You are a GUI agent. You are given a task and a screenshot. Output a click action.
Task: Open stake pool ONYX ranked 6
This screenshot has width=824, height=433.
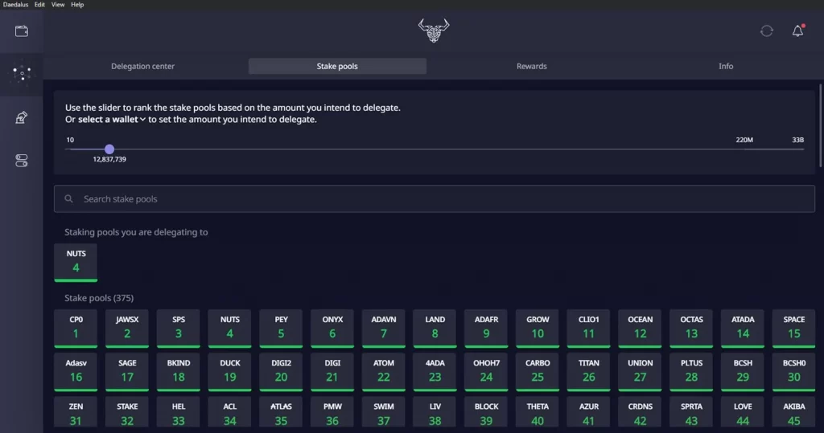click(x=332, y=328)
